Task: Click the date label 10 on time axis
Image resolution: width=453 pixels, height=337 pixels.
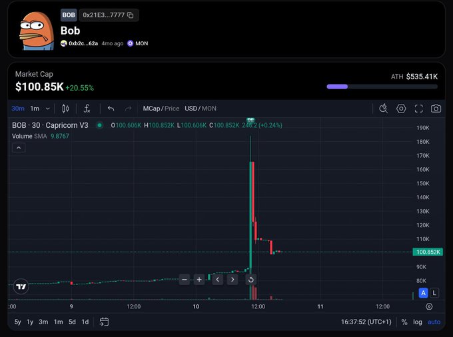Action: pos(196,306)
